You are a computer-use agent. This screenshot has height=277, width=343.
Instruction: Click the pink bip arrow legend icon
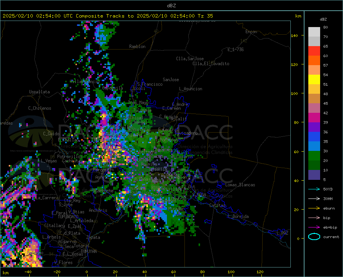(314, 218)
